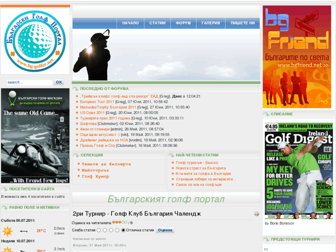The image size is (336, 252).
Task: Click the РАВНО ПОЛЕ И ИХТИМАН weather header
Action: tap(34, 208)
